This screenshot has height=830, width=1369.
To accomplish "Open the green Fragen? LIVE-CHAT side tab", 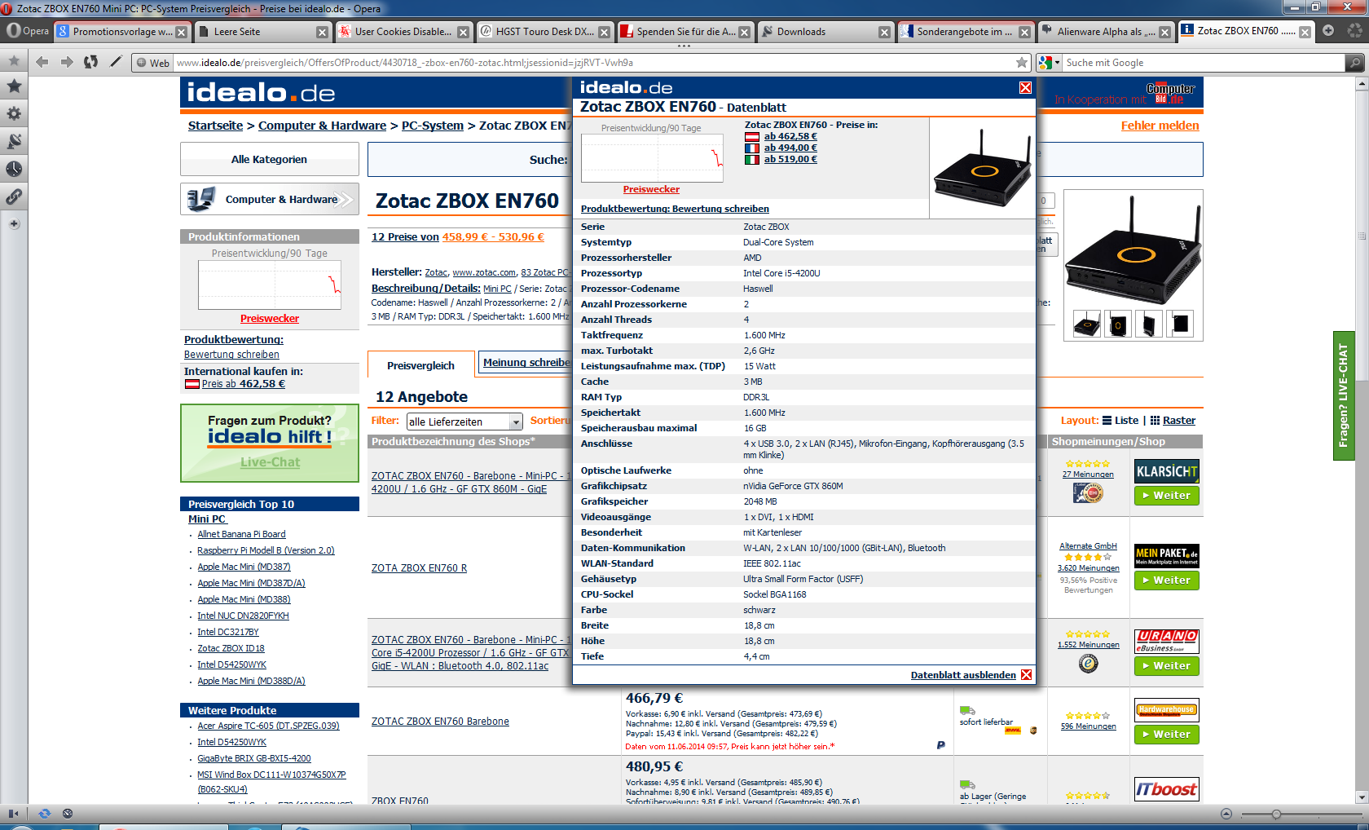I will 1343,395.
